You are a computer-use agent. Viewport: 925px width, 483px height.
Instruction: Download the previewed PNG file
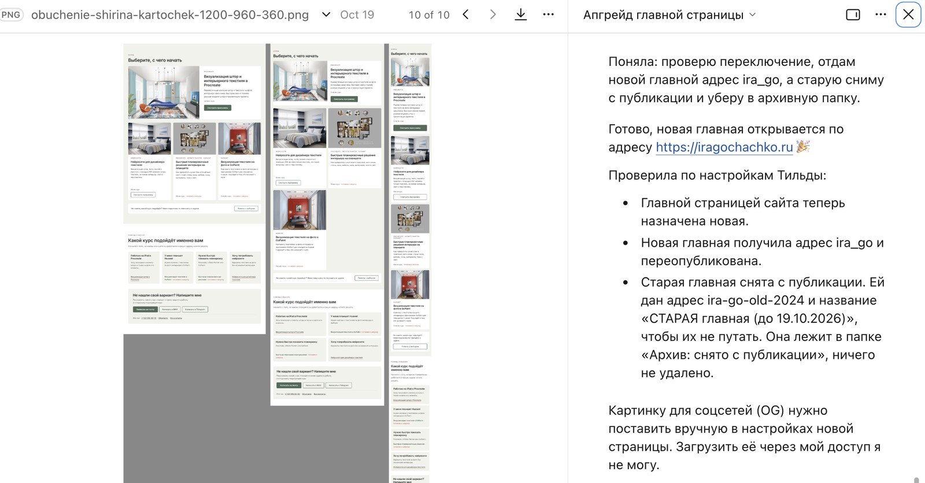pyautogui.click(x=520, y=15)
